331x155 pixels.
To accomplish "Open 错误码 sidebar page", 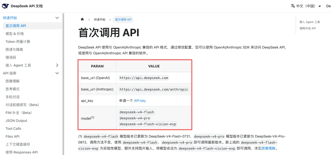I will tap(11, 57).
